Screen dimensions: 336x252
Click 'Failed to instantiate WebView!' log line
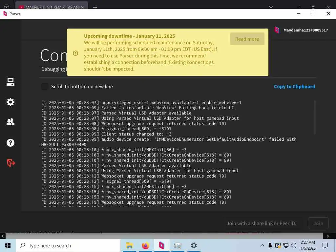(x=139, y=108)
